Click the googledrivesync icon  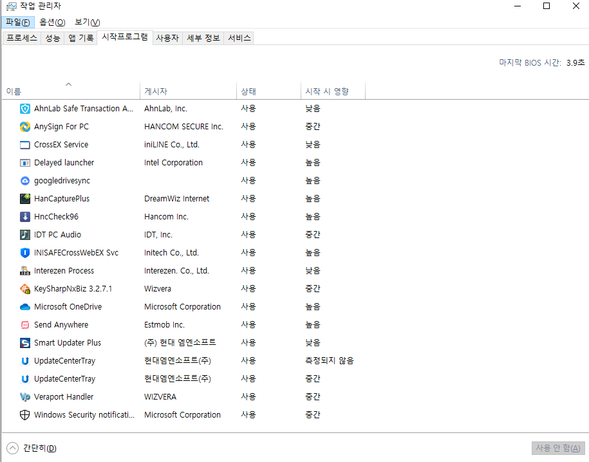pos(25,181)
